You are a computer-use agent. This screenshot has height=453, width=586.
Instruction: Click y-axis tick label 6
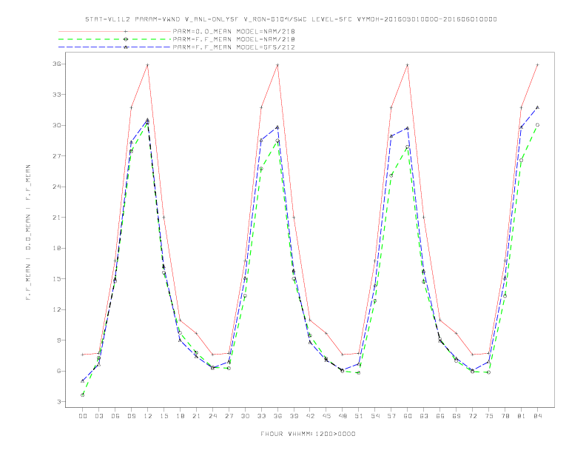tap(58, 371)
